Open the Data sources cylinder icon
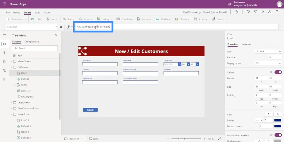 [5, 61]
